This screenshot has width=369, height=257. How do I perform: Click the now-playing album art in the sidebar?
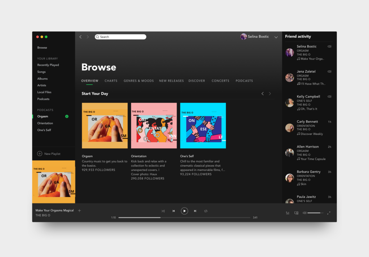(54, 182)
